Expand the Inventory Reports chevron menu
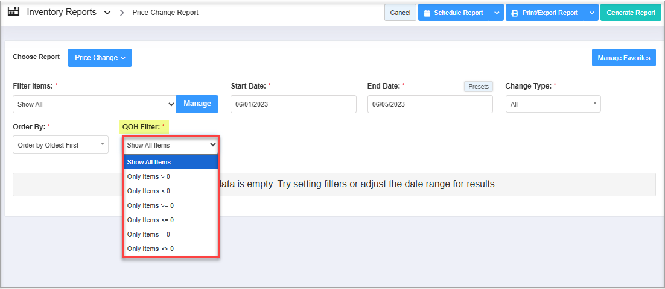 pos(107,13)
